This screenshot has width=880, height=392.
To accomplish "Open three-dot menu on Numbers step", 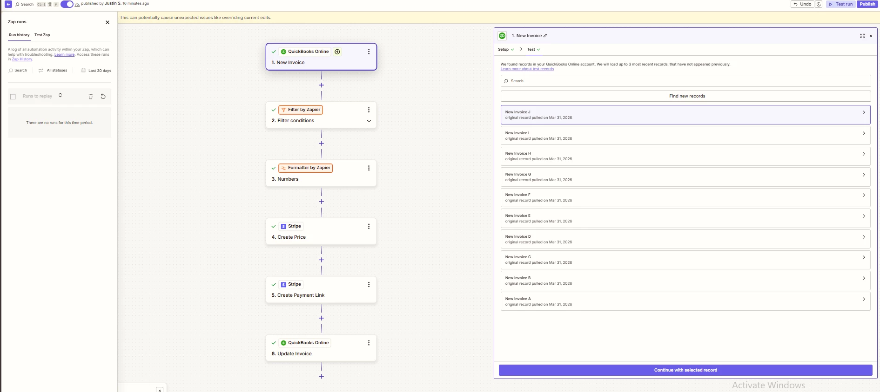I will click(x=369, y=168).
